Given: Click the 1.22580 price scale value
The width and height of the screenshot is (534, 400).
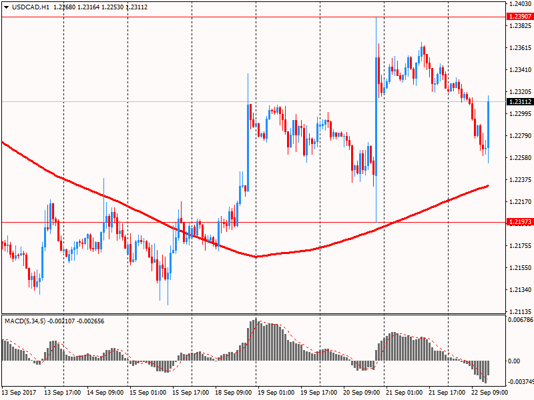Looking at the screenshot, I should pos(521,158).
